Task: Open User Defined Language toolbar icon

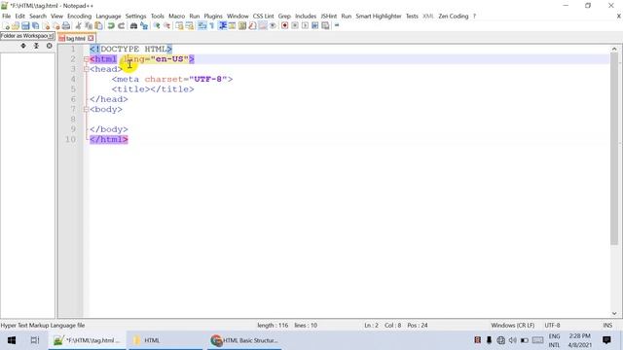Action: (232, 26)
